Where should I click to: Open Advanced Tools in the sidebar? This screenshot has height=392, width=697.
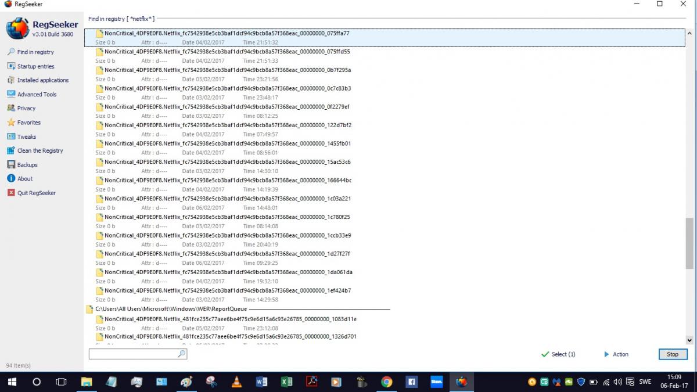[x=32, y=94]
